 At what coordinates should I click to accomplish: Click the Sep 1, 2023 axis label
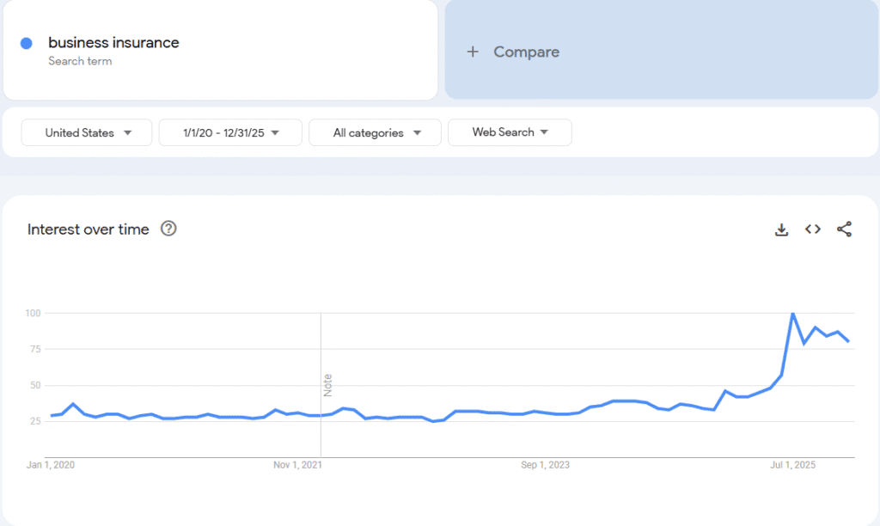click(x=545, y=465)
